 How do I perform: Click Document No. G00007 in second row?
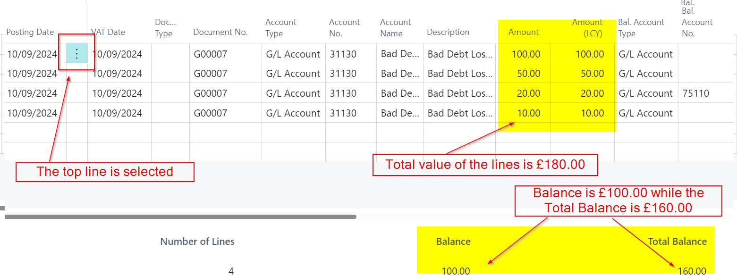pyautogui.click(x=210, y=74)
